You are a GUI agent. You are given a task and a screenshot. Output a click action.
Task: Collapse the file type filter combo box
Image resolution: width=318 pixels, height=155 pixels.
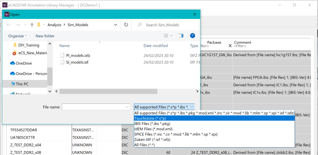[164, 107]
